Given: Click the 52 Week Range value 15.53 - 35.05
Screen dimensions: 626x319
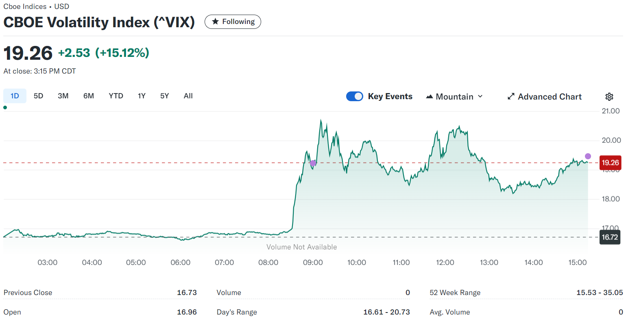Looking at the screenshot, I should coord(600,293).
